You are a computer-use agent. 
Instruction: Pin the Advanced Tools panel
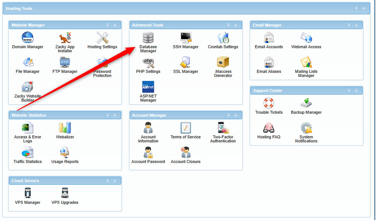(x=229, y=25)
